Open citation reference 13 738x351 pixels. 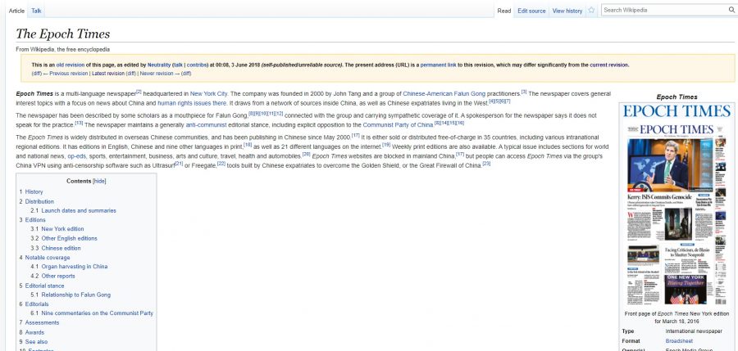coord(79,123)
